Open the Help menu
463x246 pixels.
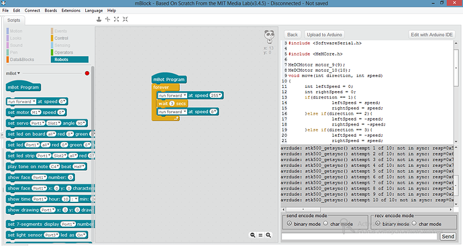tap(111, 10)
